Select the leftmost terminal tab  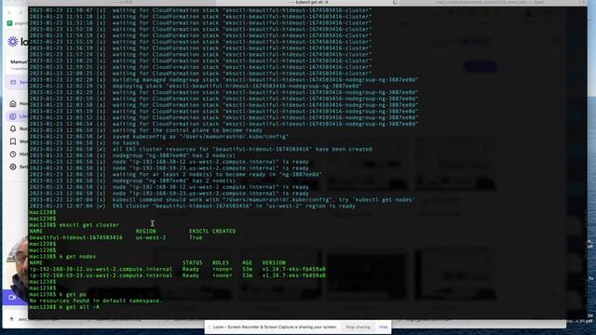click(122, 3)
